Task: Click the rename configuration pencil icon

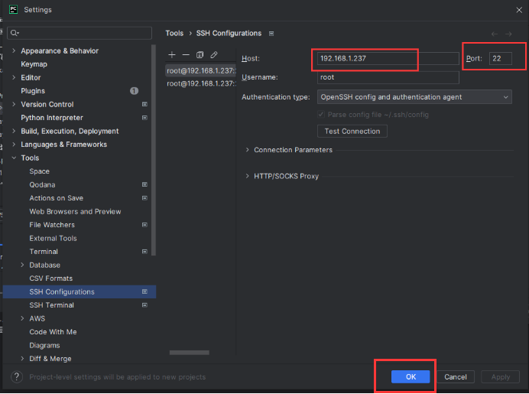Action: [214, 55]
